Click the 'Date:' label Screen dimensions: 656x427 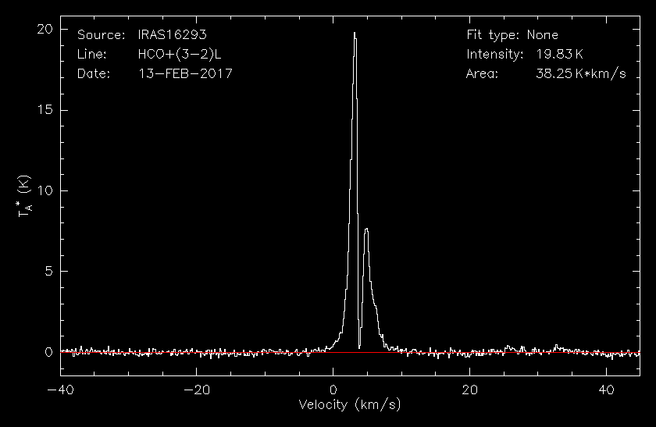click(x=94, y=73)
